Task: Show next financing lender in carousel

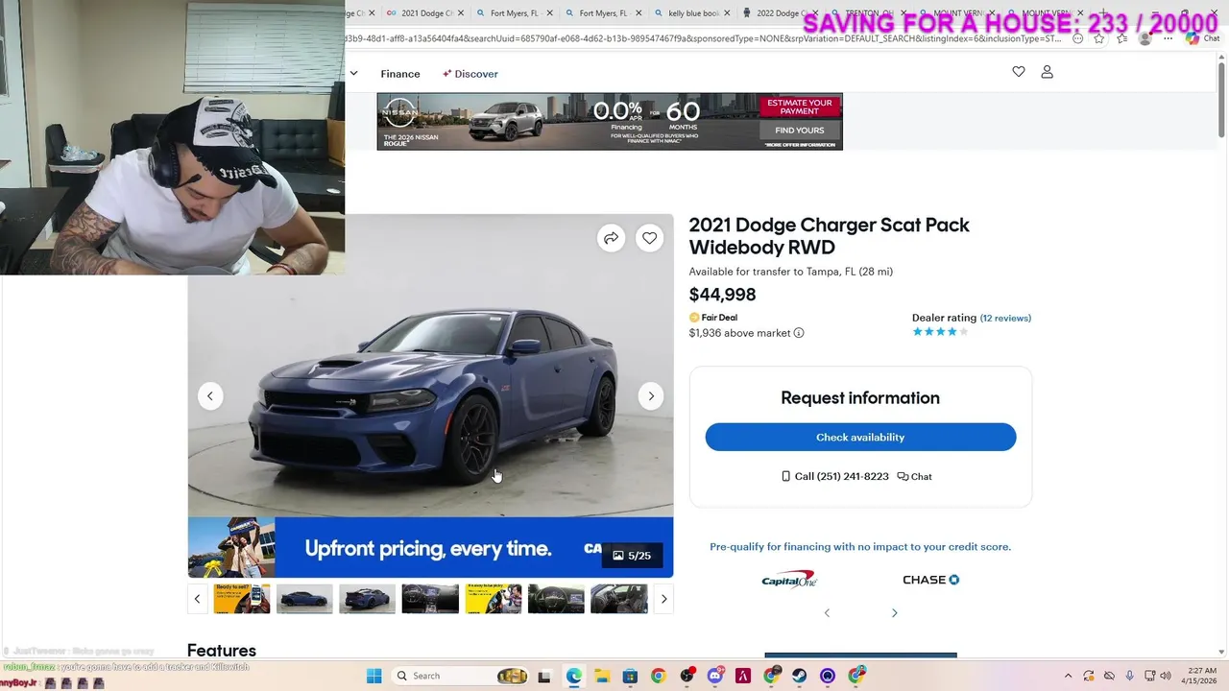Action: 894,613
